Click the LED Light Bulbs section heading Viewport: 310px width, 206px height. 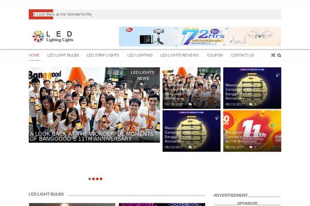(x=47, y=194)
